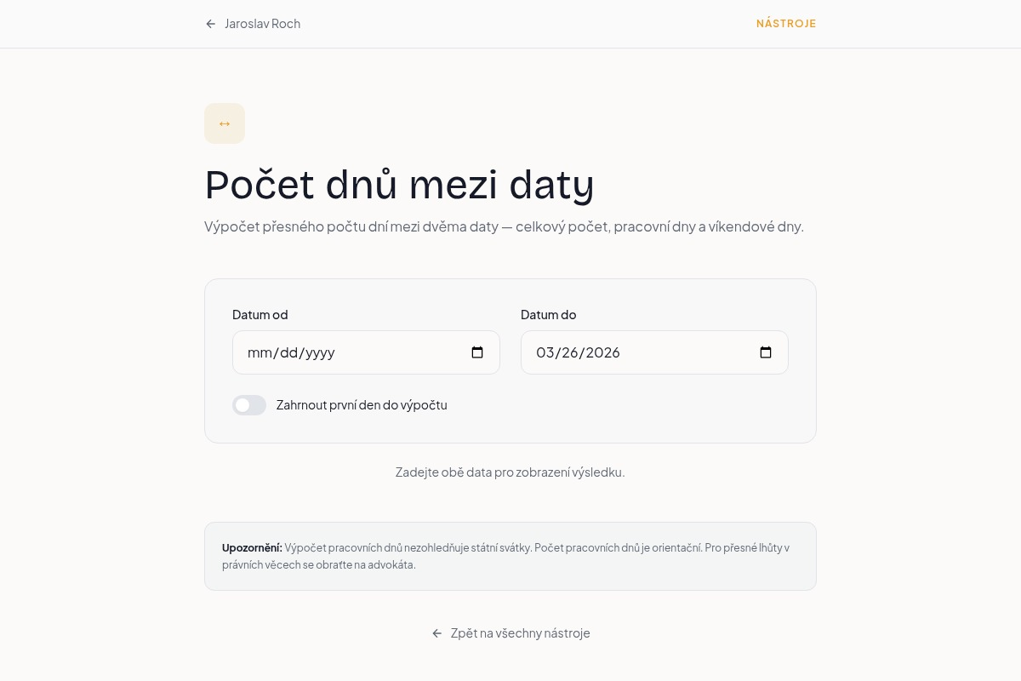Select day 26 in Datum do field

[568, 352]
